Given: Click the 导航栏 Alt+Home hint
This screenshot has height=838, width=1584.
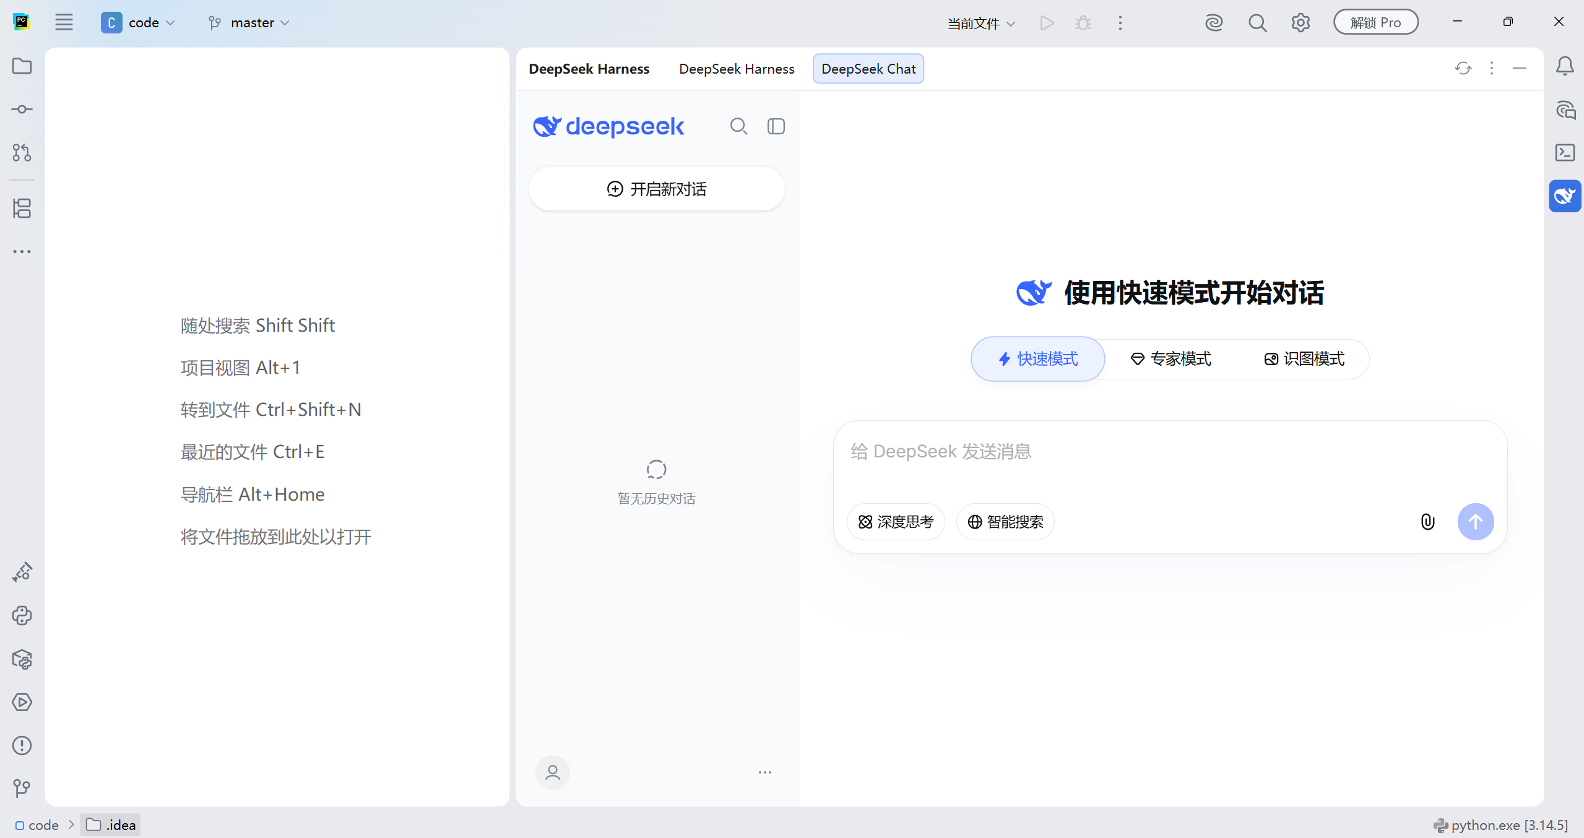Looking at the screenshot, I should click(253, 495).
